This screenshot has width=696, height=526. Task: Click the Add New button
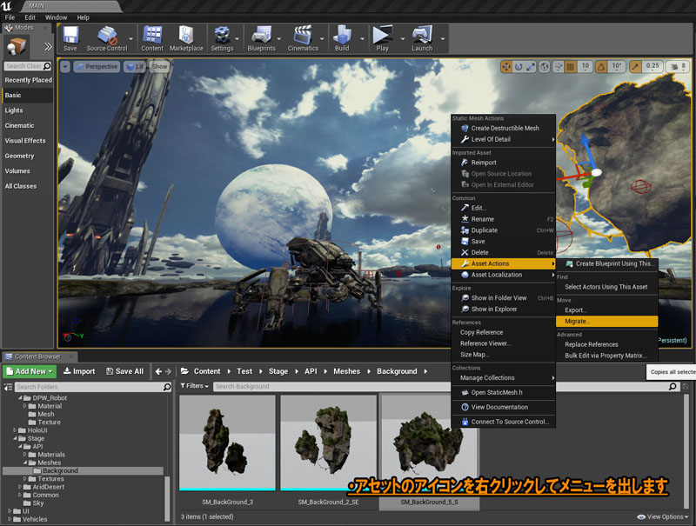(x=30, y=371)
